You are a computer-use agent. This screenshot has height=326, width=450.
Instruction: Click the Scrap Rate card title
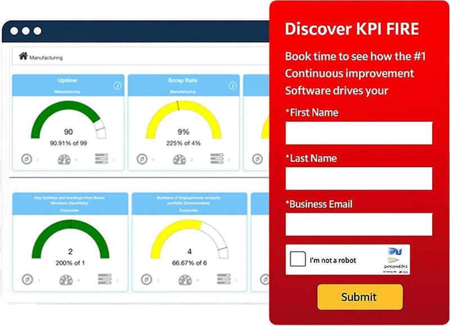(182, 80)
